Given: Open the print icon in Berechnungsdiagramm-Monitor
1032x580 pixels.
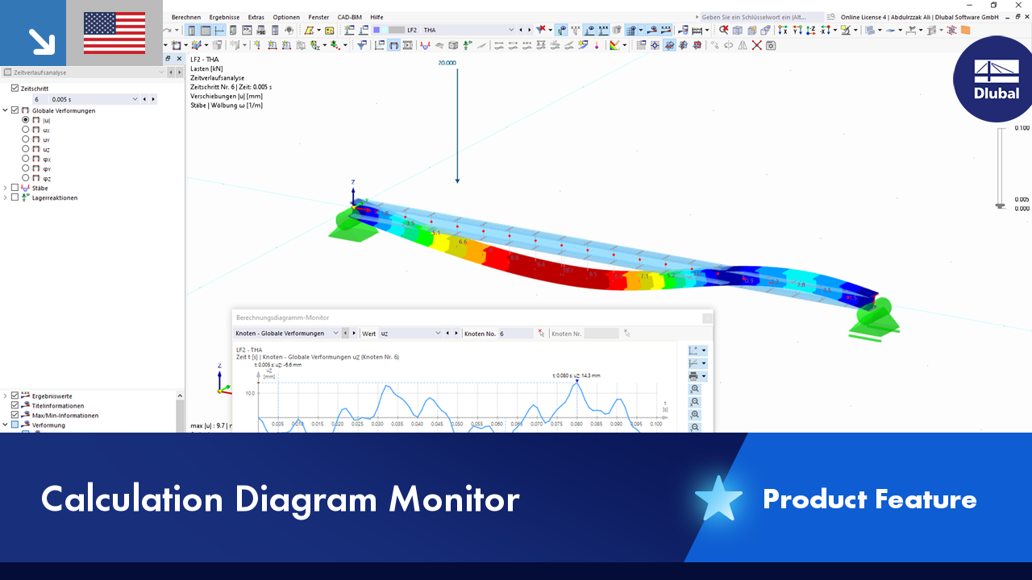Looking at the screenshot, I should coord(694,375).
